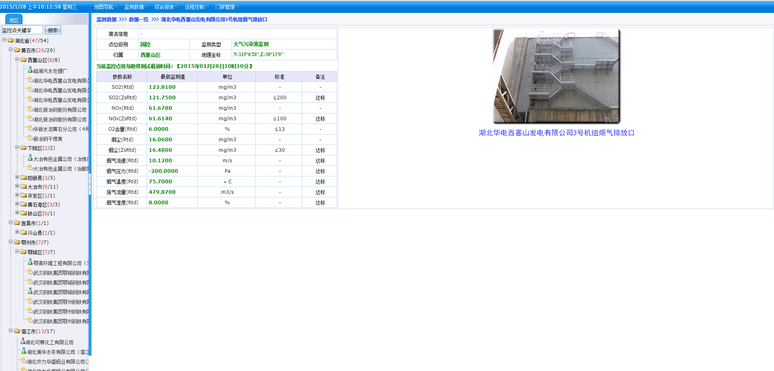Click the 下陆区 folder icon
This screenshot has width=774, height=371.
24,148
